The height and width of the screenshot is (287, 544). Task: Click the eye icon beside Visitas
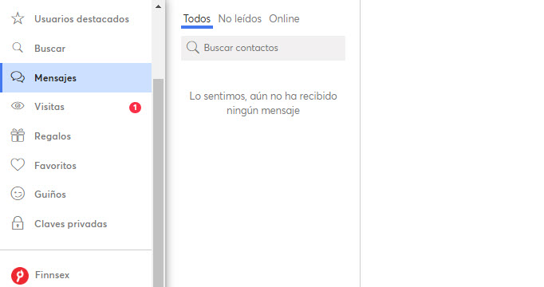18,106
